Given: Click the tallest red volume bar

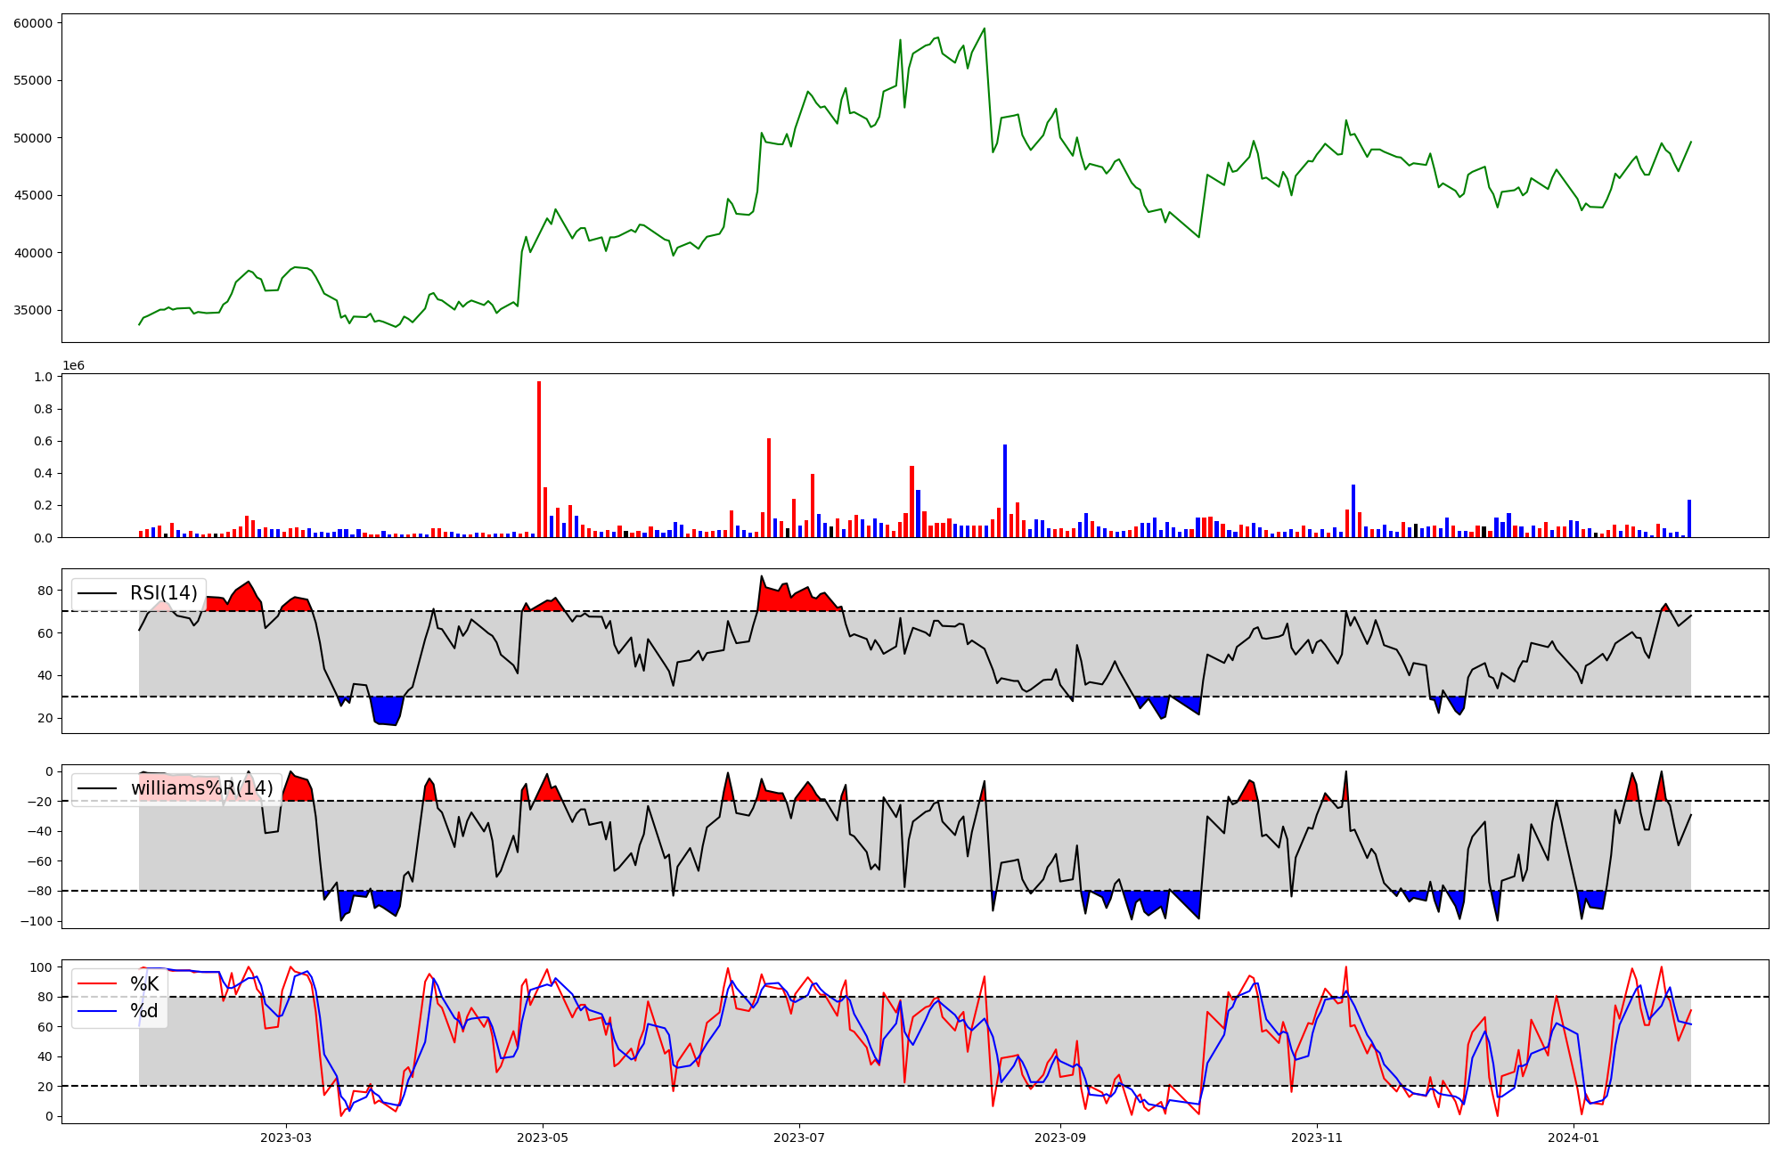Looking at the screenshot, I should point(539,459).
